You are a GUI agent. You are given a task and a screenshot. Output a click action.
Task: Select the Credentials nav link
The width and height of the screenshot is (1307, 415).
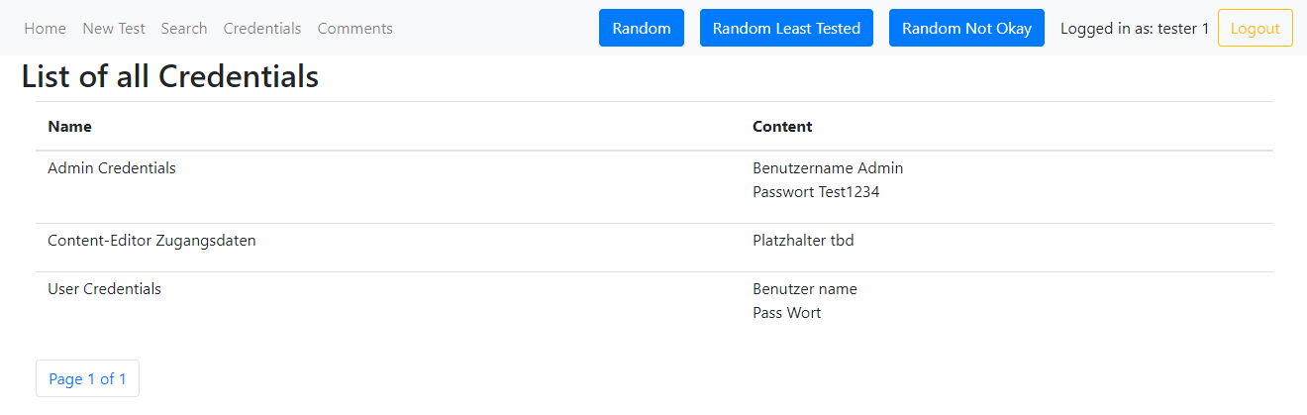pos(262,29)
